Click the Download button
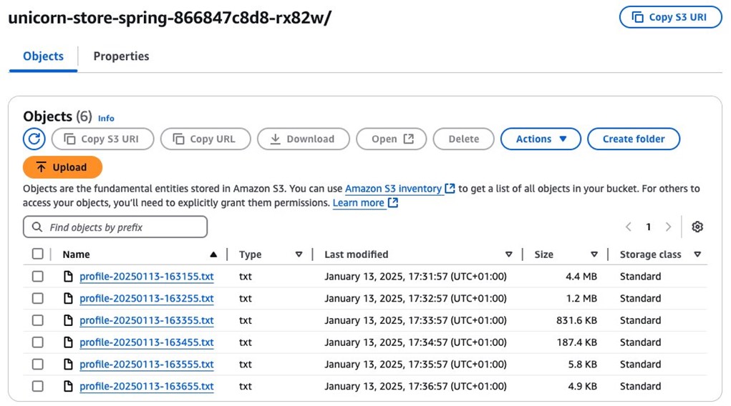Image resolution: width=731 pixels, height=406 pixels. pyautogui.click(x=304, y=139)
